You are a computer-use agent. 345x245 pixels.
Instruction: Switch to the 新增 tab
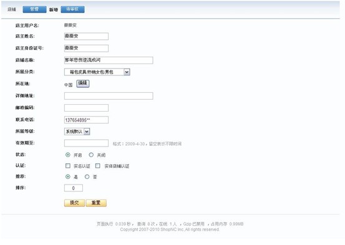[x=54, y=9]
